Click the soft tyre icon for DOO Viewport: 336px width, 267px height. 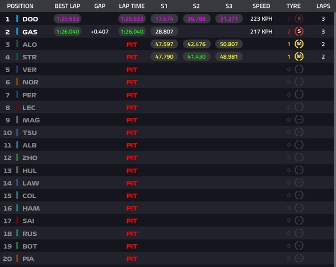click(x=299, y=19)
